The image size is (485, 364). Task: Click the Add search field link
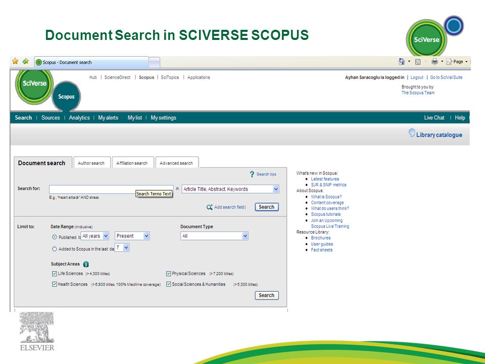point(229,207)
